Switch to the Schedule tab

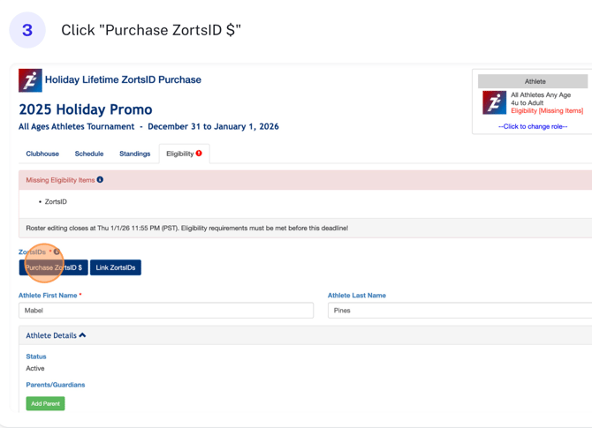[89, 154]
